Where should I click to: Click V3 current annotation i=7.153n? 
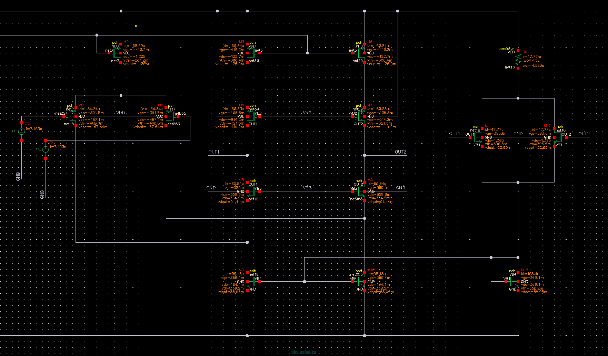tap(34, 129)
